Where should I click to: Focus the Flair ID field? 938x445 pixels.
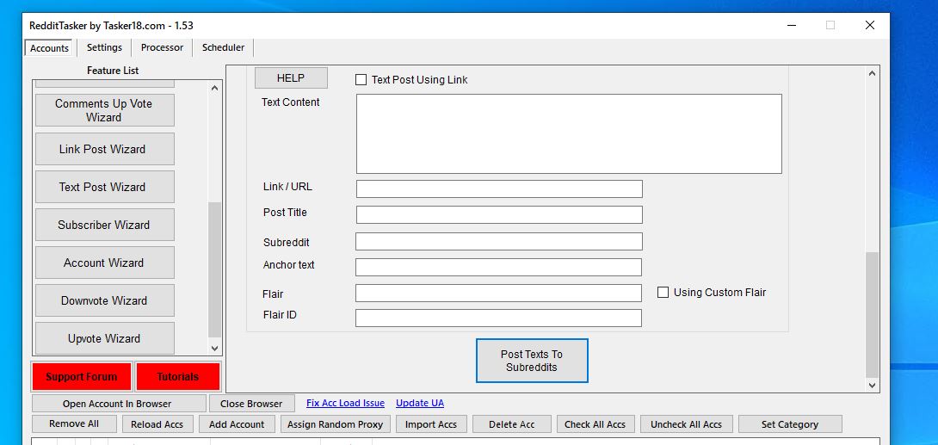tap(498, 318)
